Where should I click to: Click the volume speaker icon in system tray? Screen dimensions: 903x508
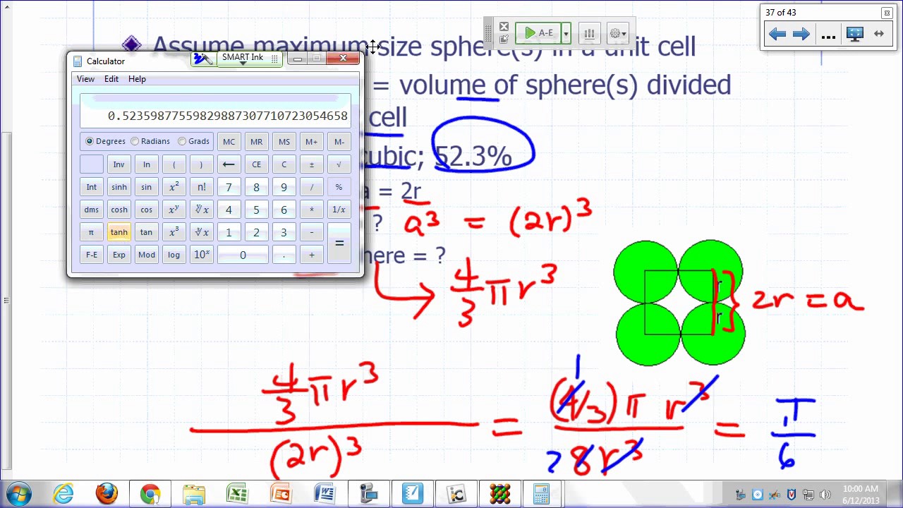coord(825,495)
